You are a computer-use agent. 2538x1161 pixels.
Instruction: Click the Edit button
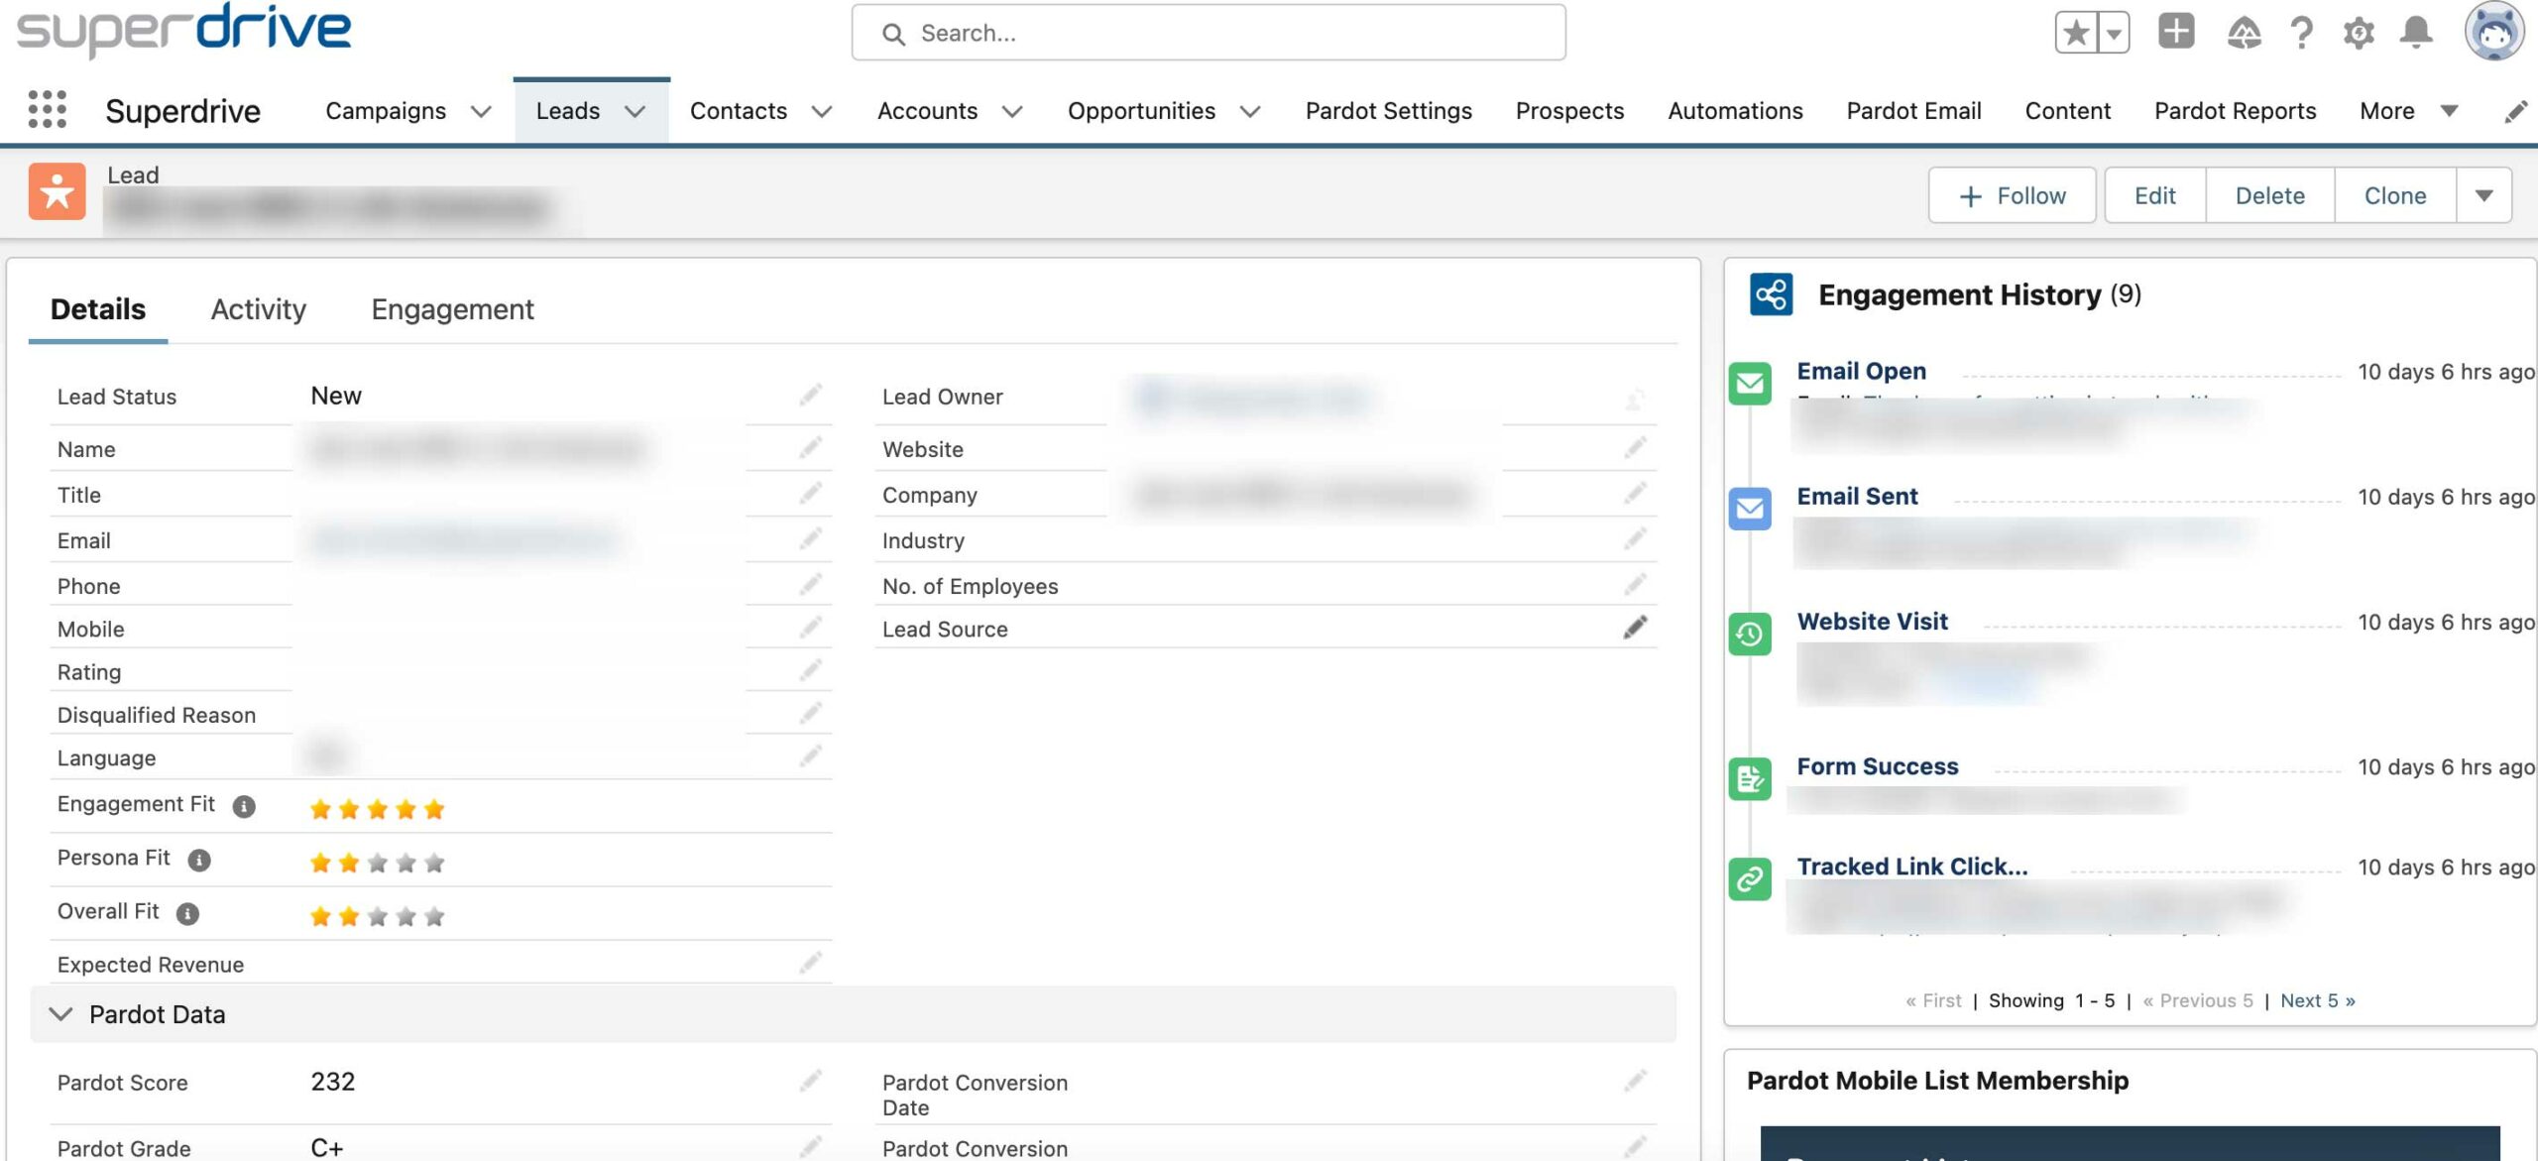tap(2154, 195)
